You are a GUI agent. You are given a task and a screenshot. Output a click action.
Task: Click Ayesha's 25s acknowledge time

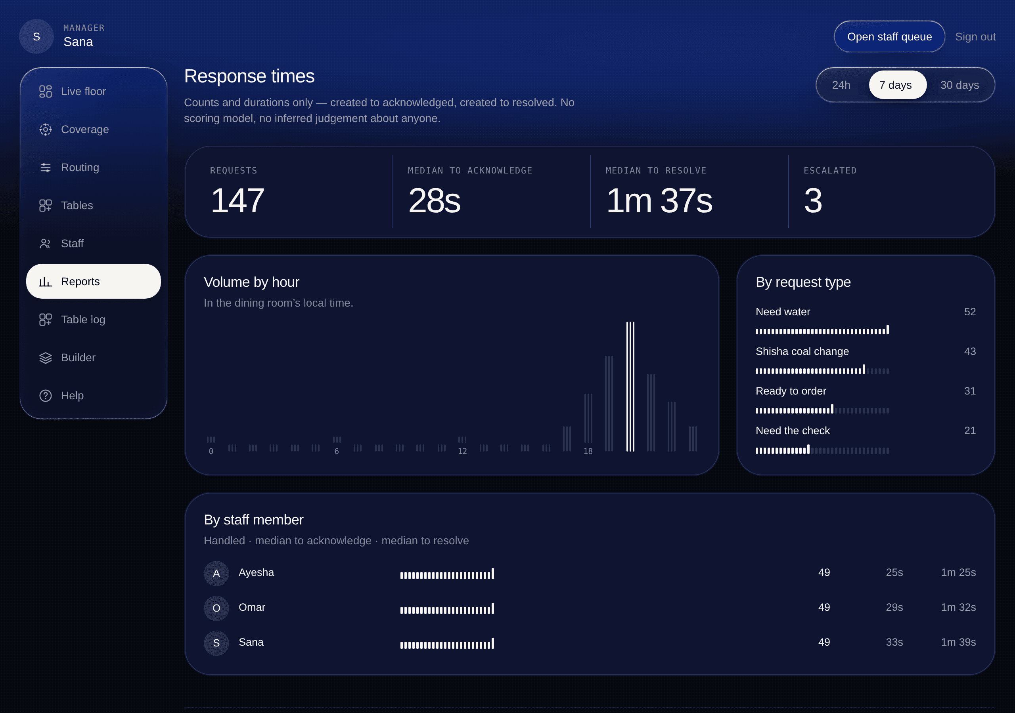pos(894,572)
